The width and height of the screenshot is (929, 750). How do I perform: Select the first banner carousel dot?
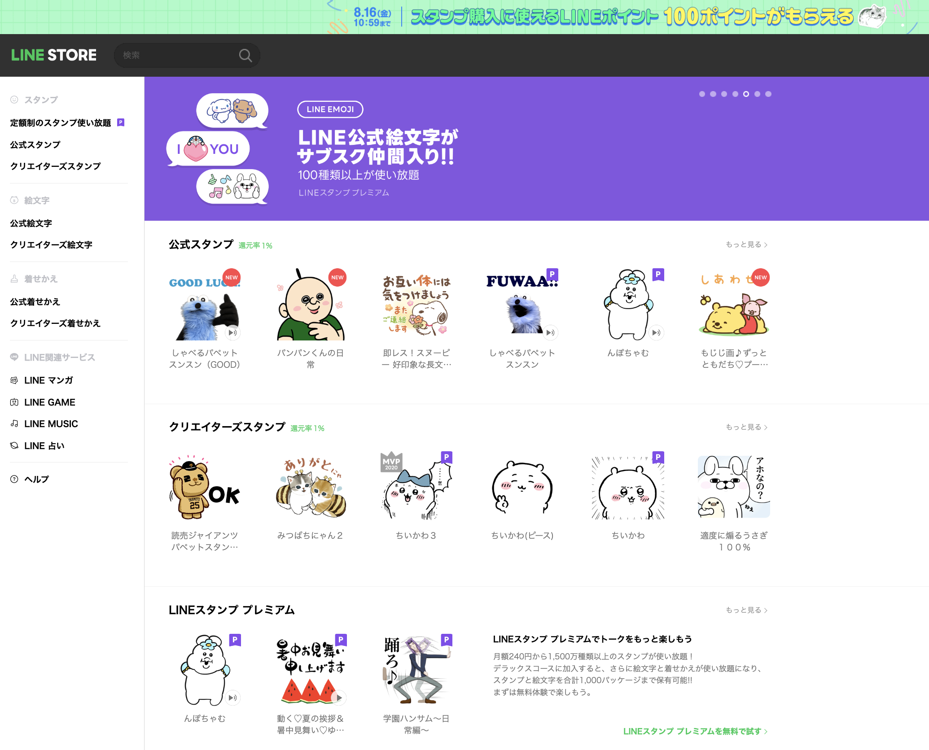click(x=702, y=94)
